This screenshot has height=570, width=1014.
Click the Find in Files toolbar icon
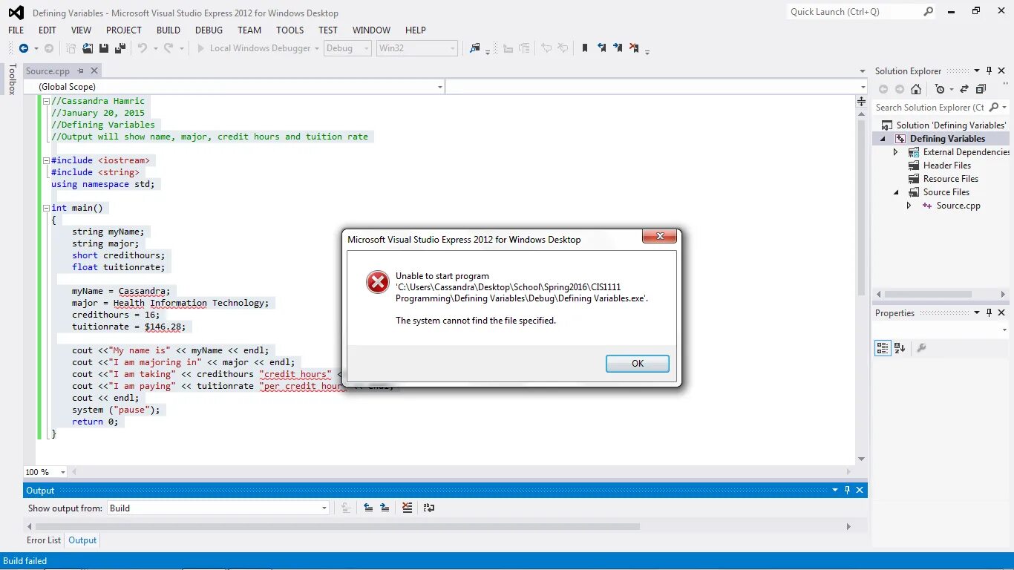[475, 48]
